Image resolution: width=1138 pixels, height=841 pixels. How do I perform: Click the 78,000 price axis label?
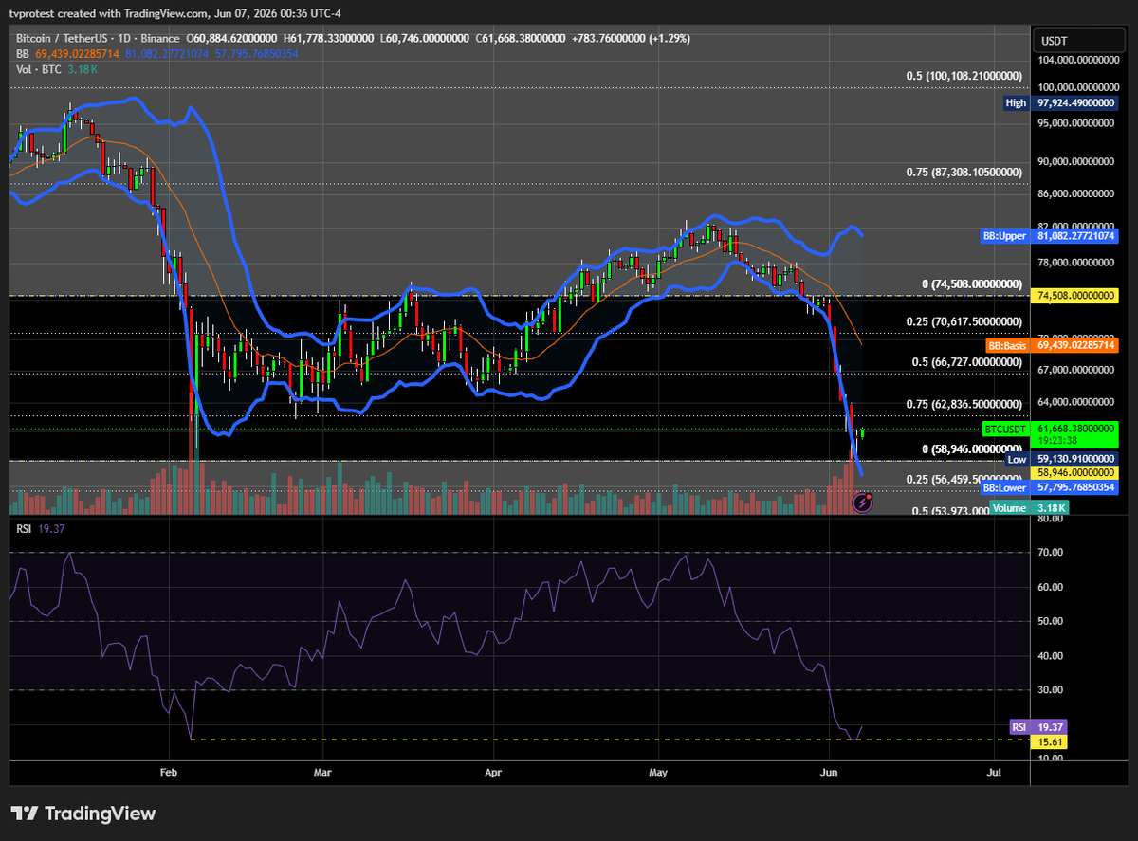[x=1076, y=263]
